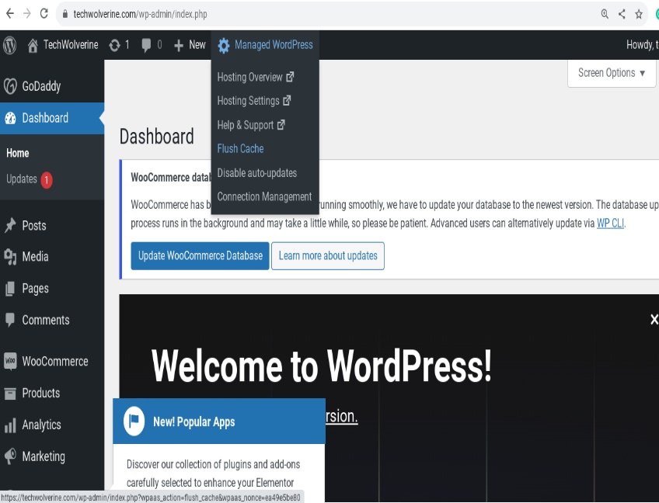This screenshot has height=503, width=659.
Task: Click Update WooCommerce Database button
Action: point(200,255)
